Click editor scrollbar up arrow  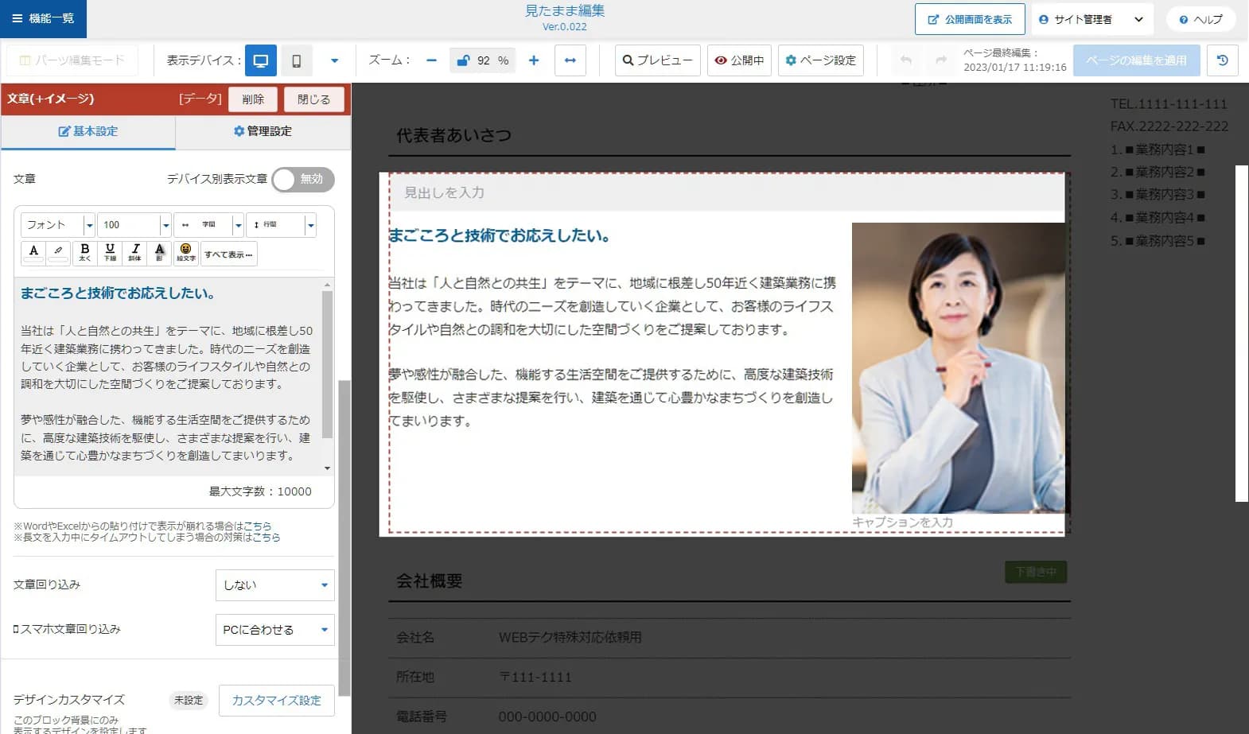(327, 285)
